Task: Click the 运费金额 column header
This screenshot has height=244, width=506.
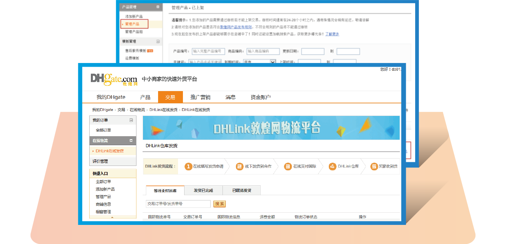Action: [267, 217]
